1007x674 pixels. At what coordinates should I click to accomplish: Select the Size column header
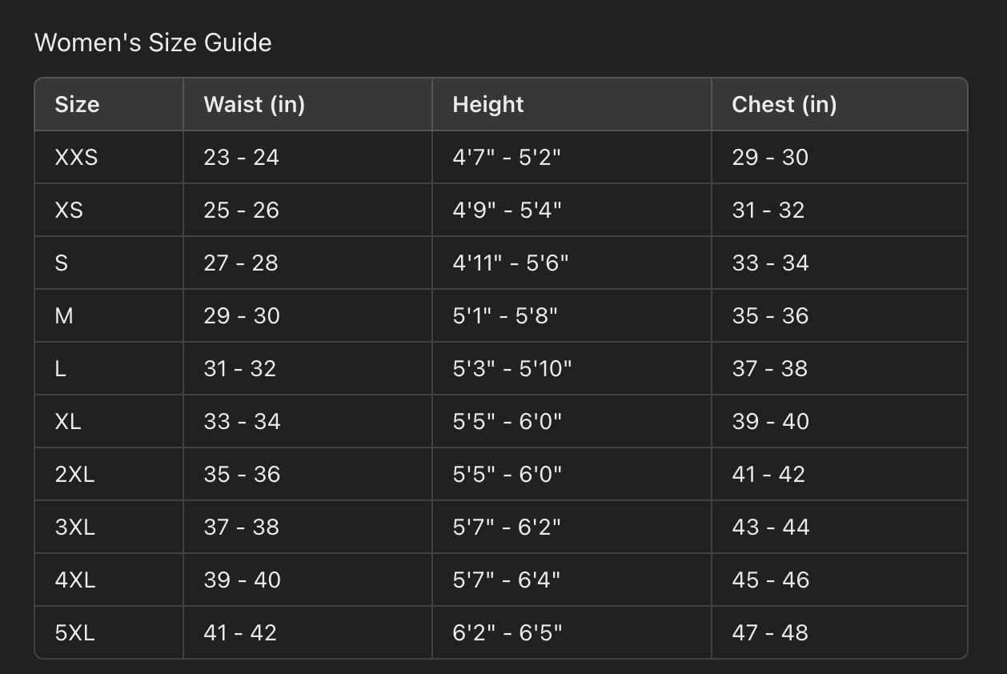tap(77, 104)
